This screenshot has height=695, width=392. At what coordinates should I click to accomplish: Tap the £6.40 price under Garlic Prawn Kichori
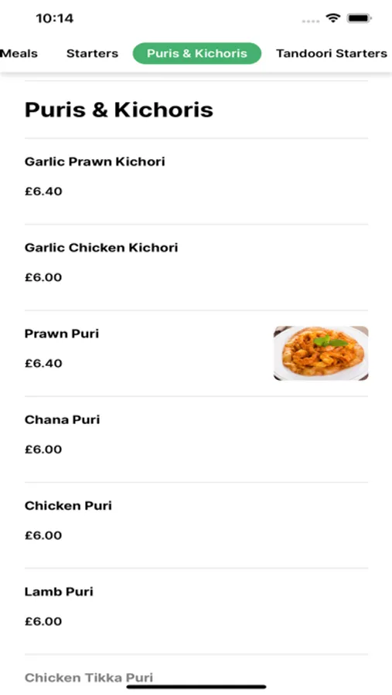[x=43, y=192]
